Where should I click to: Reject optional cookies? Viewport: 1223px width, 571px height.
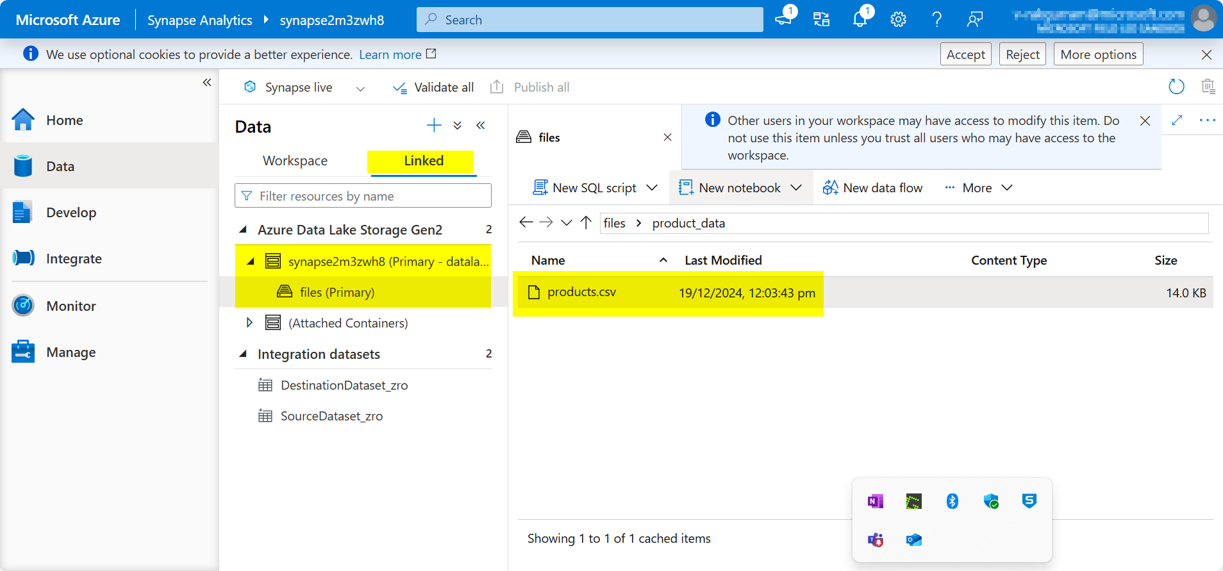[1022, 54]
